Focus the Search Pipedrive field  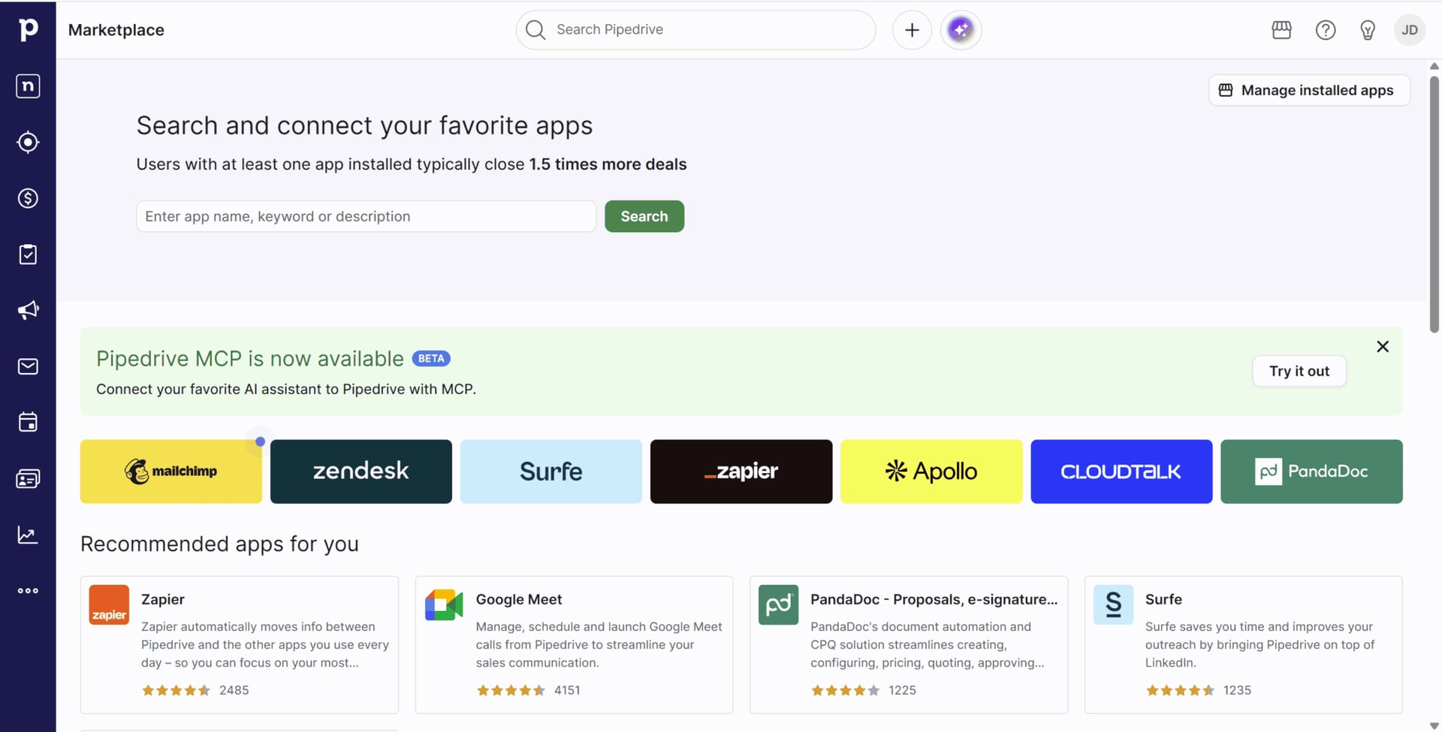click(x=695, y=30)
